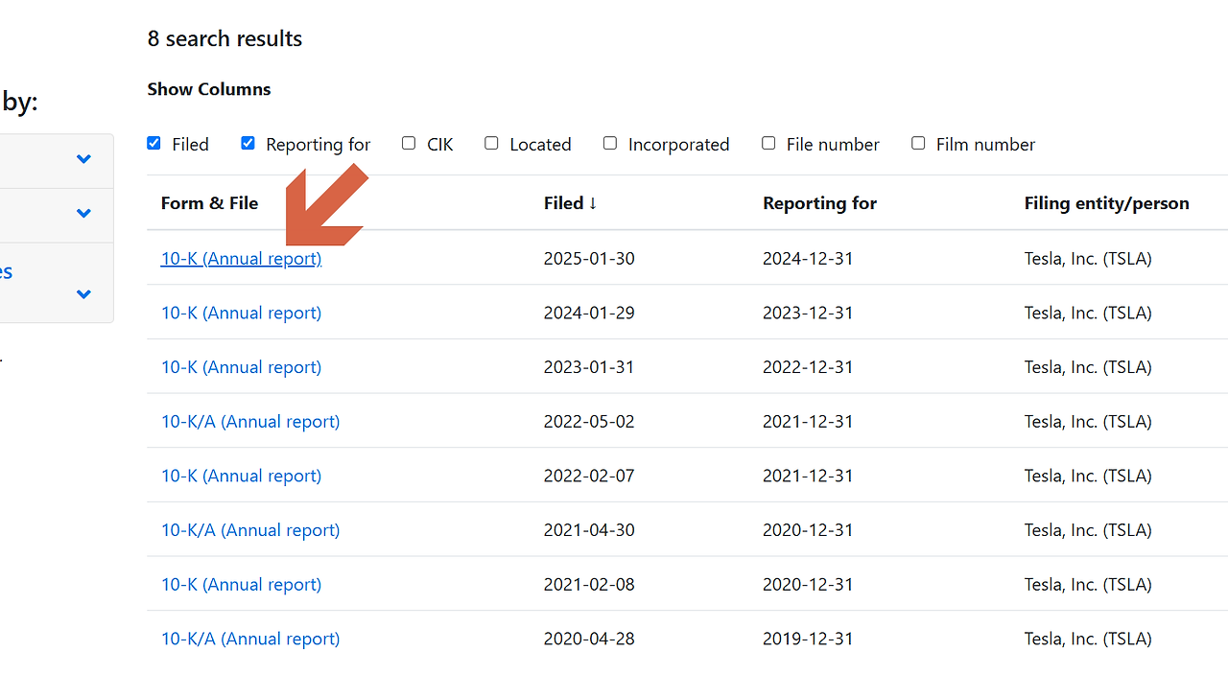Select reporting date 2023-12-31
The height and width of the screenshot is (675, 1228).
pos(808,313)
